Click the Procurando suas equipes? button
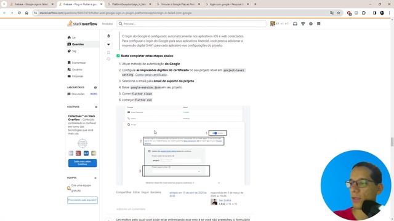The width and height of the screenshot is (394, 221). (82, 200)
